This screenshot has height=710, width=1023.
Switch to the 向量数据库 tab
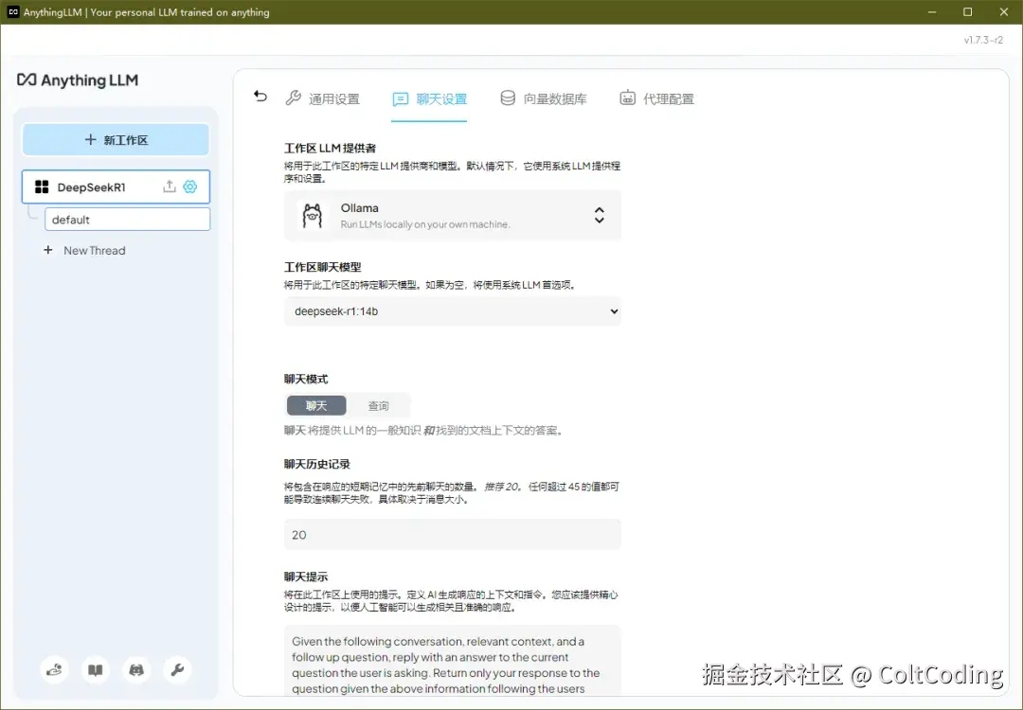click(544, 98)
